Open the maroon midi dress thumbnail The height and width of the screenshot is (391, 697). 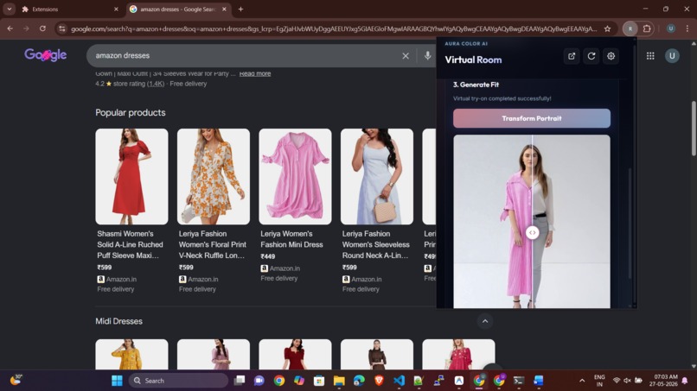click(295, 354)
